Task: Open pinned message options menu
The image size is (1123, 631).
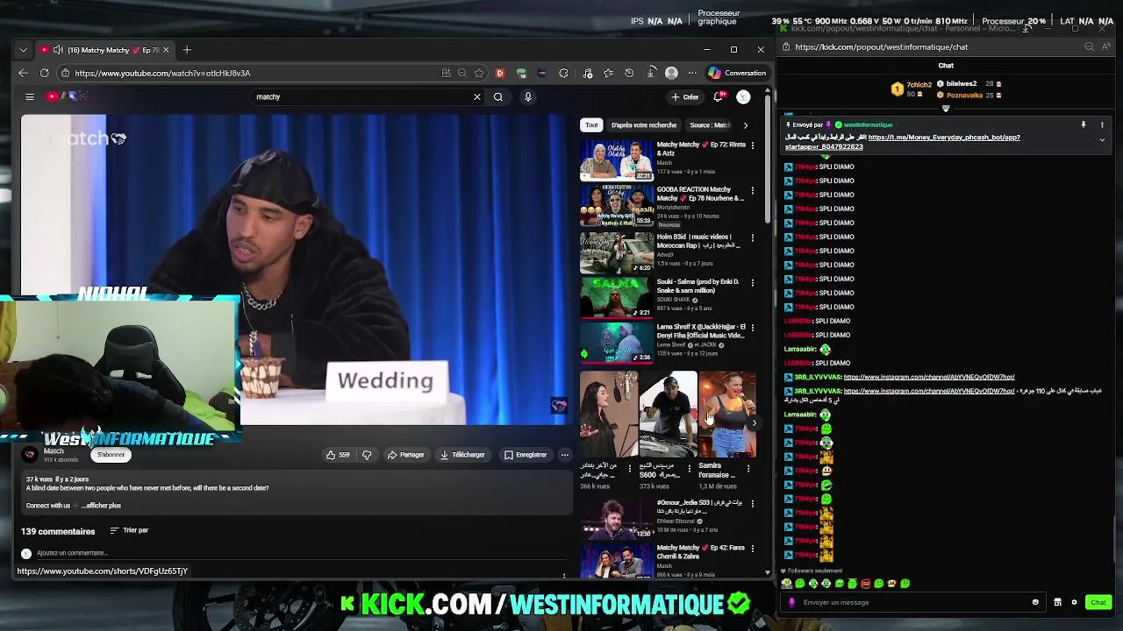Action: click(x=1102, y=125)
